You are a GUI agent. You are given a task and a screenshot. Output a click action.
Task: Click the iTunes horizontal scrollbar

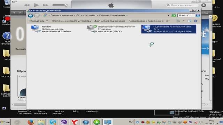tap(20, 105)
